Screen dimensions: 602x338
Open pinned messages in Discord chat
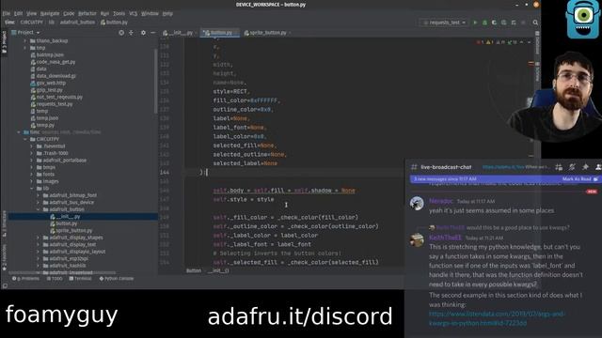585,167
